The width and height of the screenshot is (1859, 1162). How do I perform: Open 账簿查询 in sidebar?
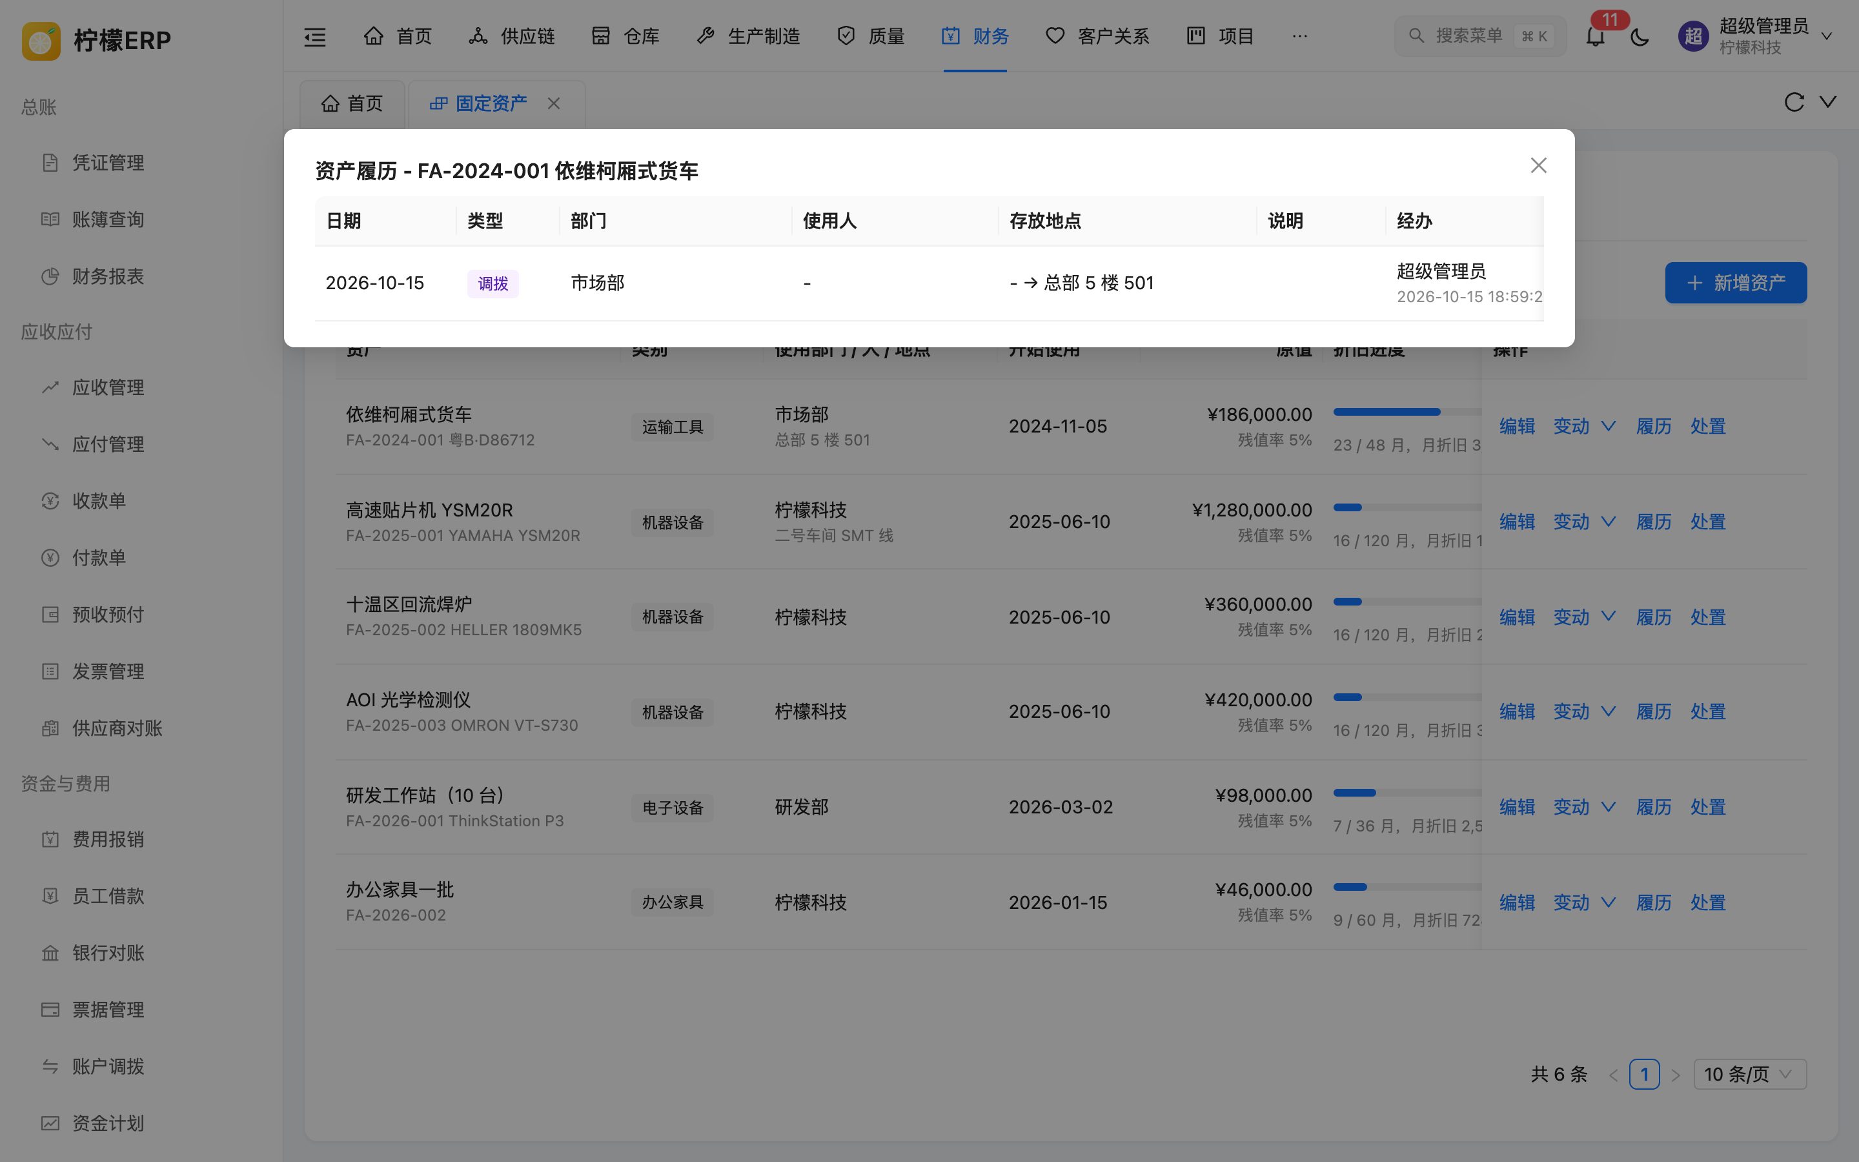108,219
